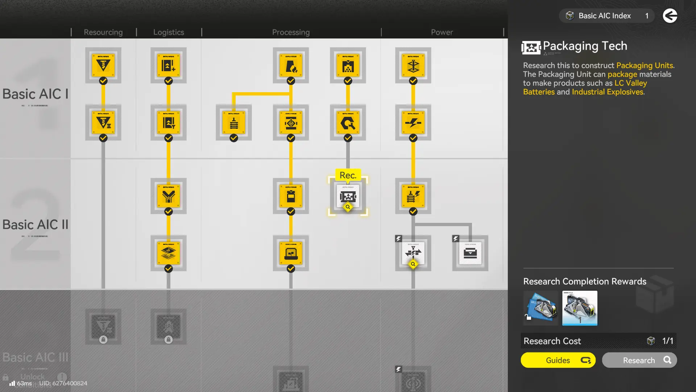Choose the unresearched splitter power node
This screenshot has height=392, width=696.
coord(413,253)
